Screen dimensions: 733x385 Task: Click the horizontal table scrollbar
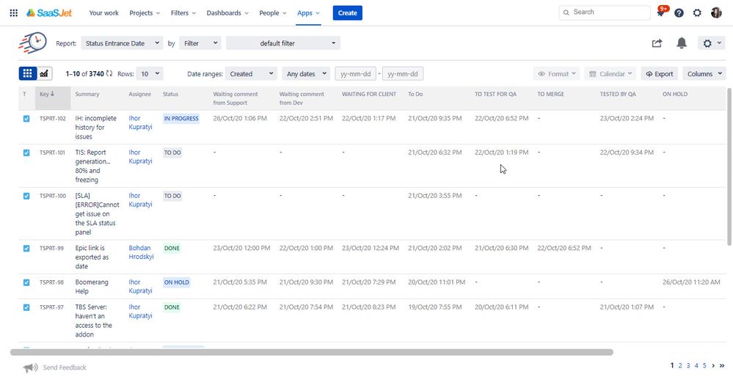tap(312, 352)
